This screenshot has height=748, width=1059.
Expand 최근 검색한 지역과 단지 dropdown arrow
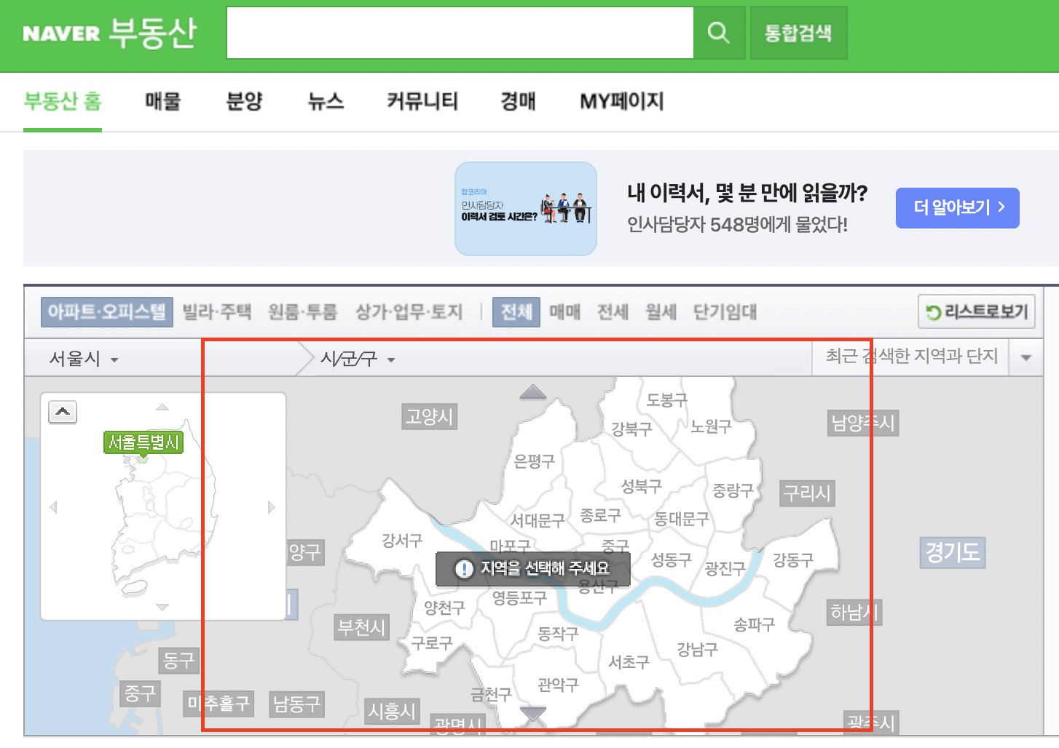coord(1026,357)
